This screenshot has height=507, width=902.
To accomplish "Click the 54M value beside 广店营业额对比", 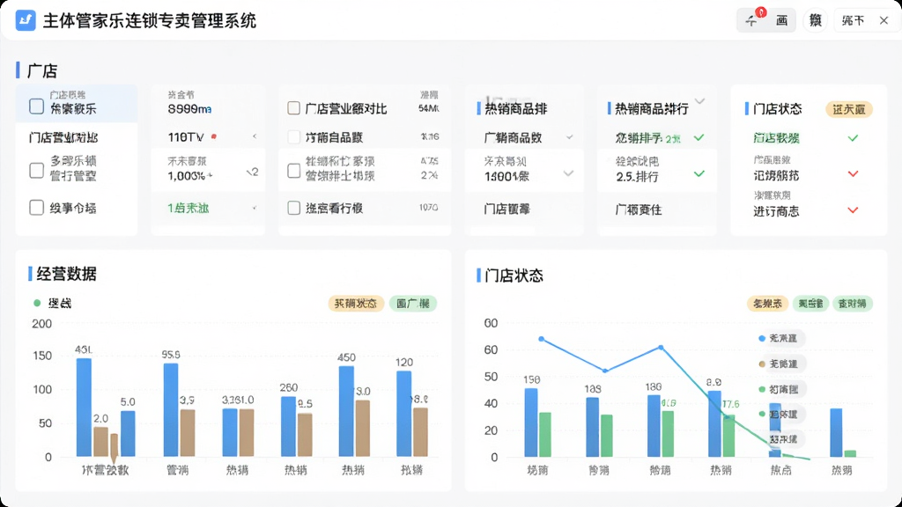I will [x=429, y=108].
